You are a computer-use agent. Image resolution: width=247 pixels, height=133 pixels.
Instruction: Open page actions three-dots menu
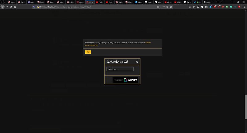(164, 7)
